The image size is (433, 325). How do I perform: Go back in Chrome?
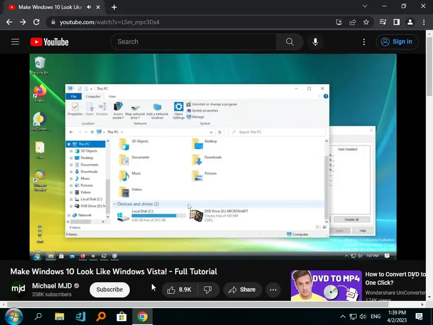(x=9, y=22)
